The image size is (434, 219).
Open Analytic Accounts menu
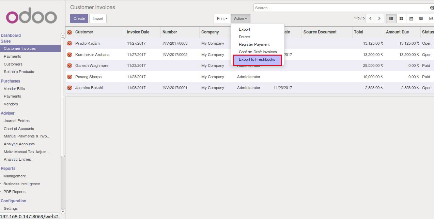coord(19,144)
